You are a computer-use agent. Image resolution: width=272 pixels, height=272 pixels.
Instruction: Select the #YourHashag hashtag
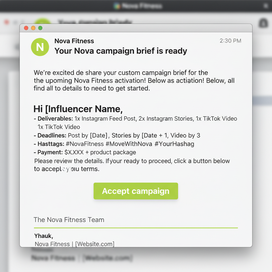(x=175, y=144)
